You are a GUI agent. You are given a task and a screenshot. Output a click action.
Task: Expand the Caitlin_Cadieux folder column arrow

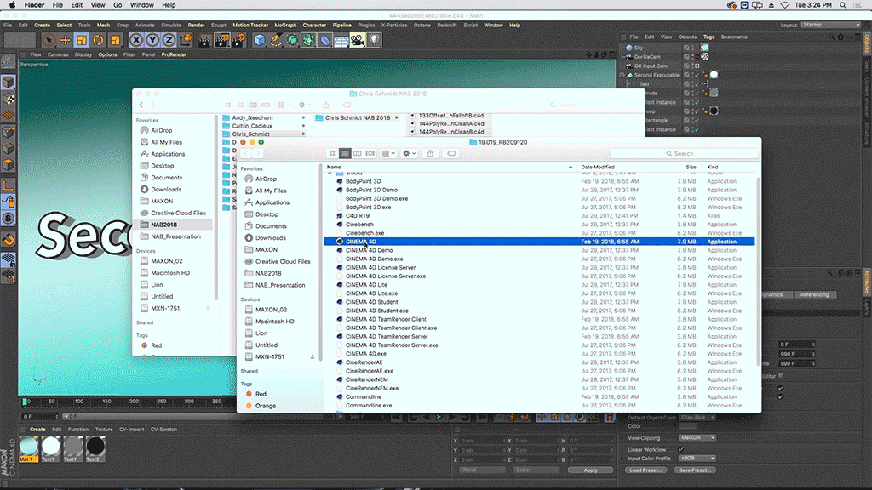point(304,126)
